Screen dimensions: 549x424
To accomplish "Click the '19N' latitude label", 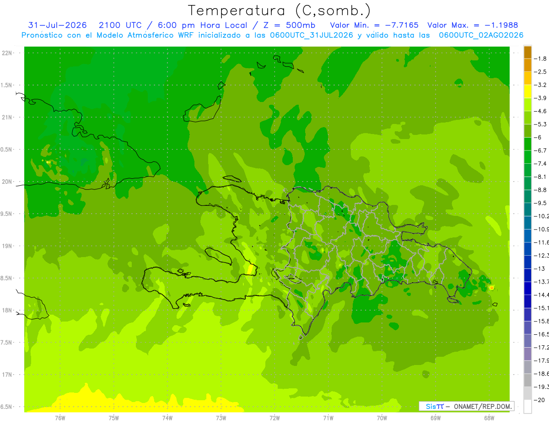I will pyautogui.click(x=8, y=246).
